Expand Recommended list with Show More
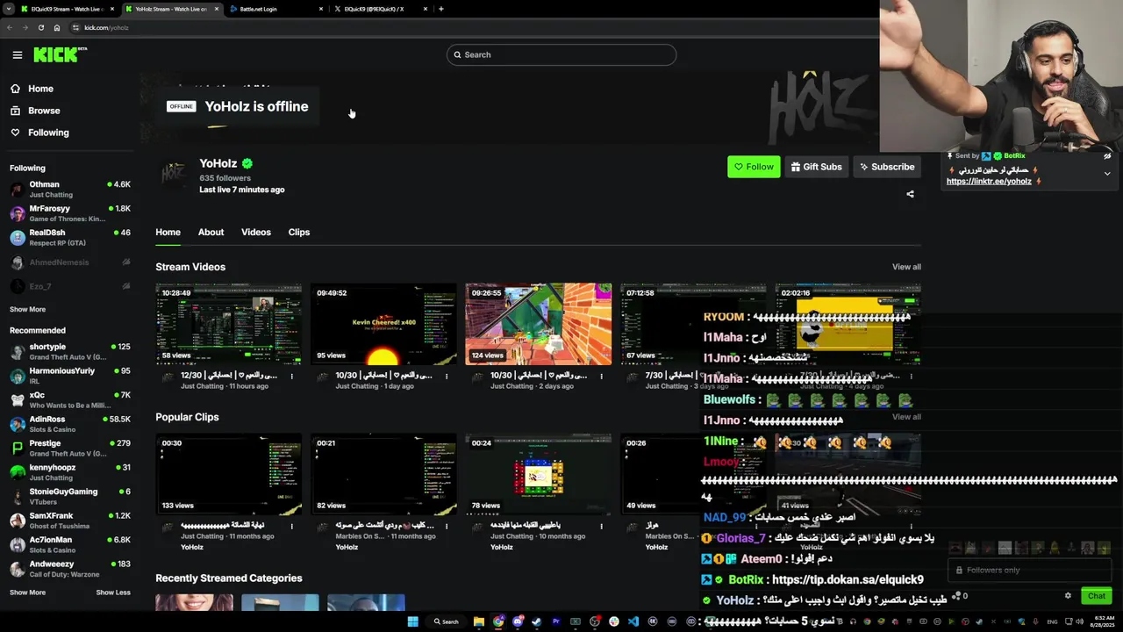The height and width of the screenshot is (632, 1123). point(27,592)
